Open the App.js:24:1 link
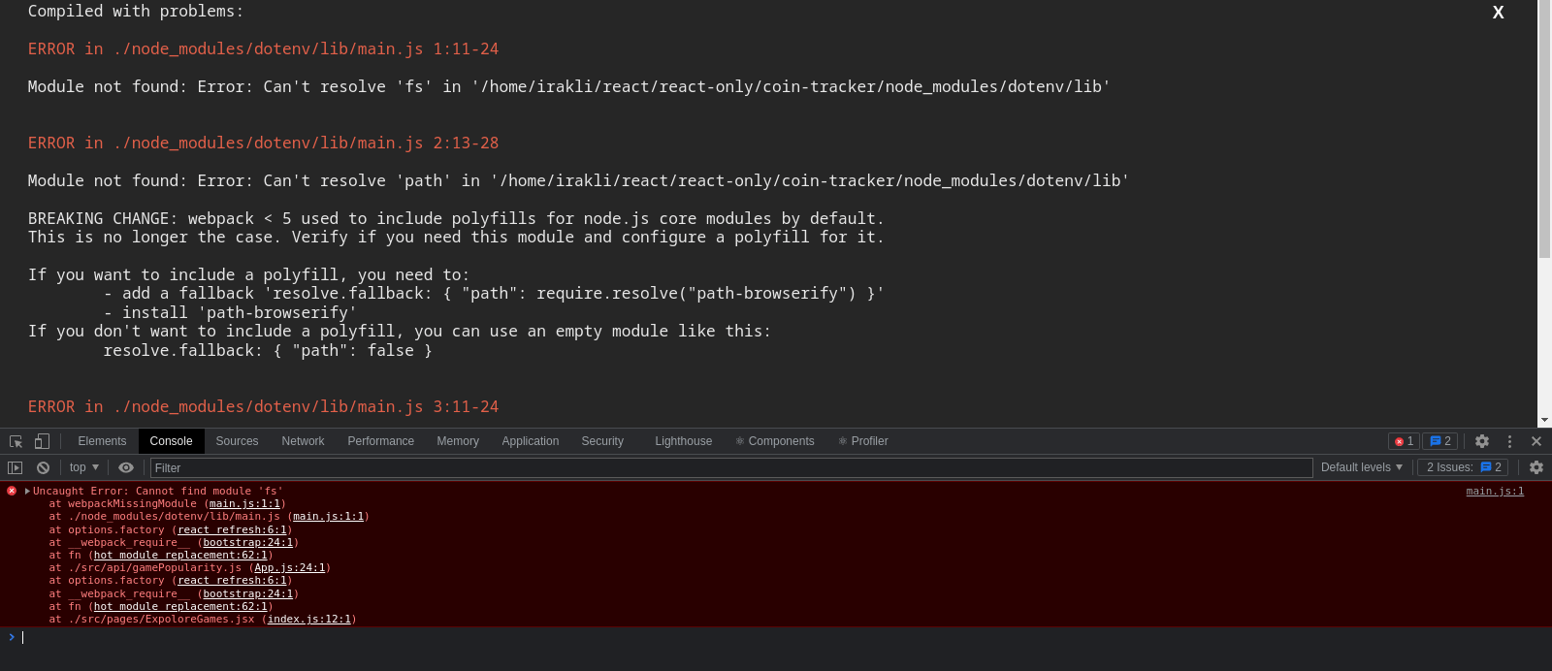The image size is (1552, 671). coord(290,568)
